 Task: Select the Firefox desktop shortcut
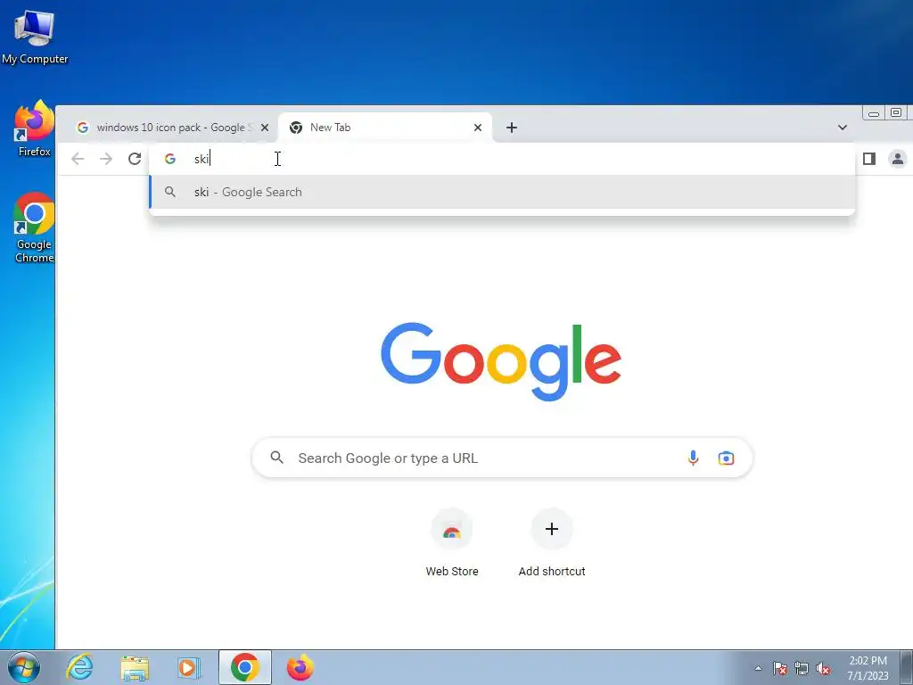click(x=35, y=128)
